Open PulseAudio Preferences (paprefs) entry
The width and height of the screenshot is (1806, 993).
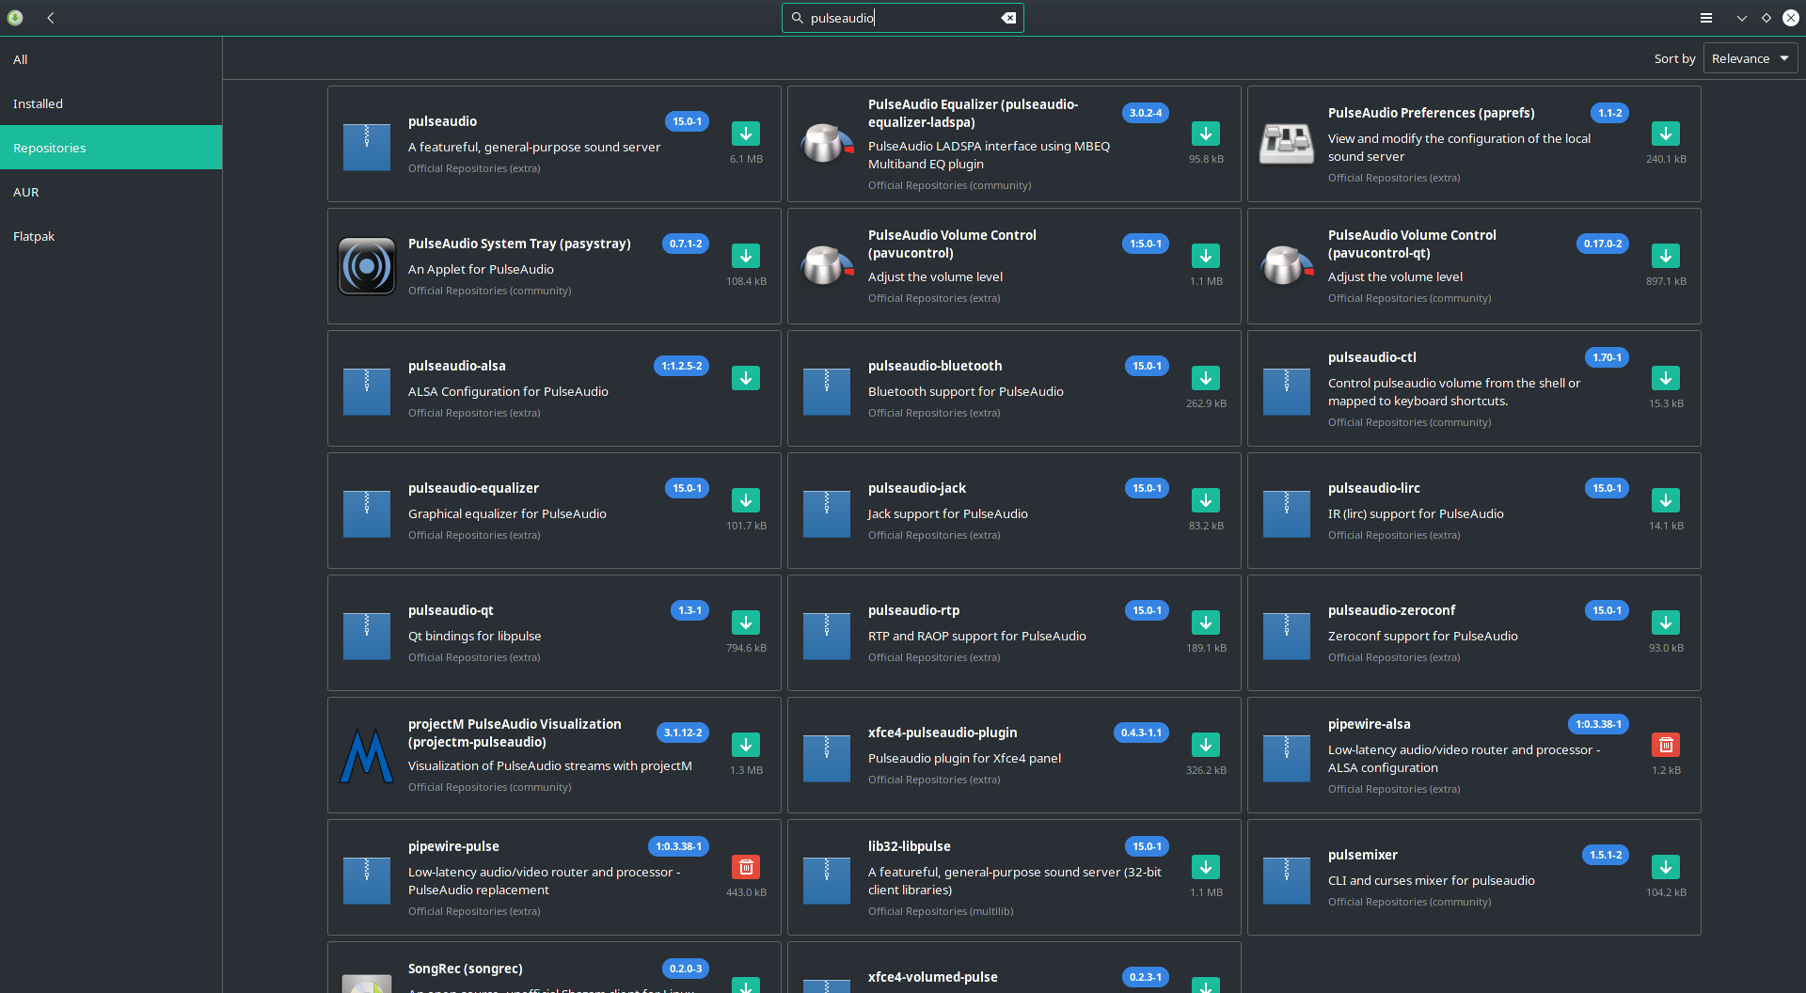click(1430, 113)
